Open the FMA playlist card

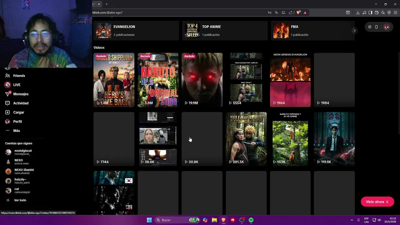click(x=313, y=31)
